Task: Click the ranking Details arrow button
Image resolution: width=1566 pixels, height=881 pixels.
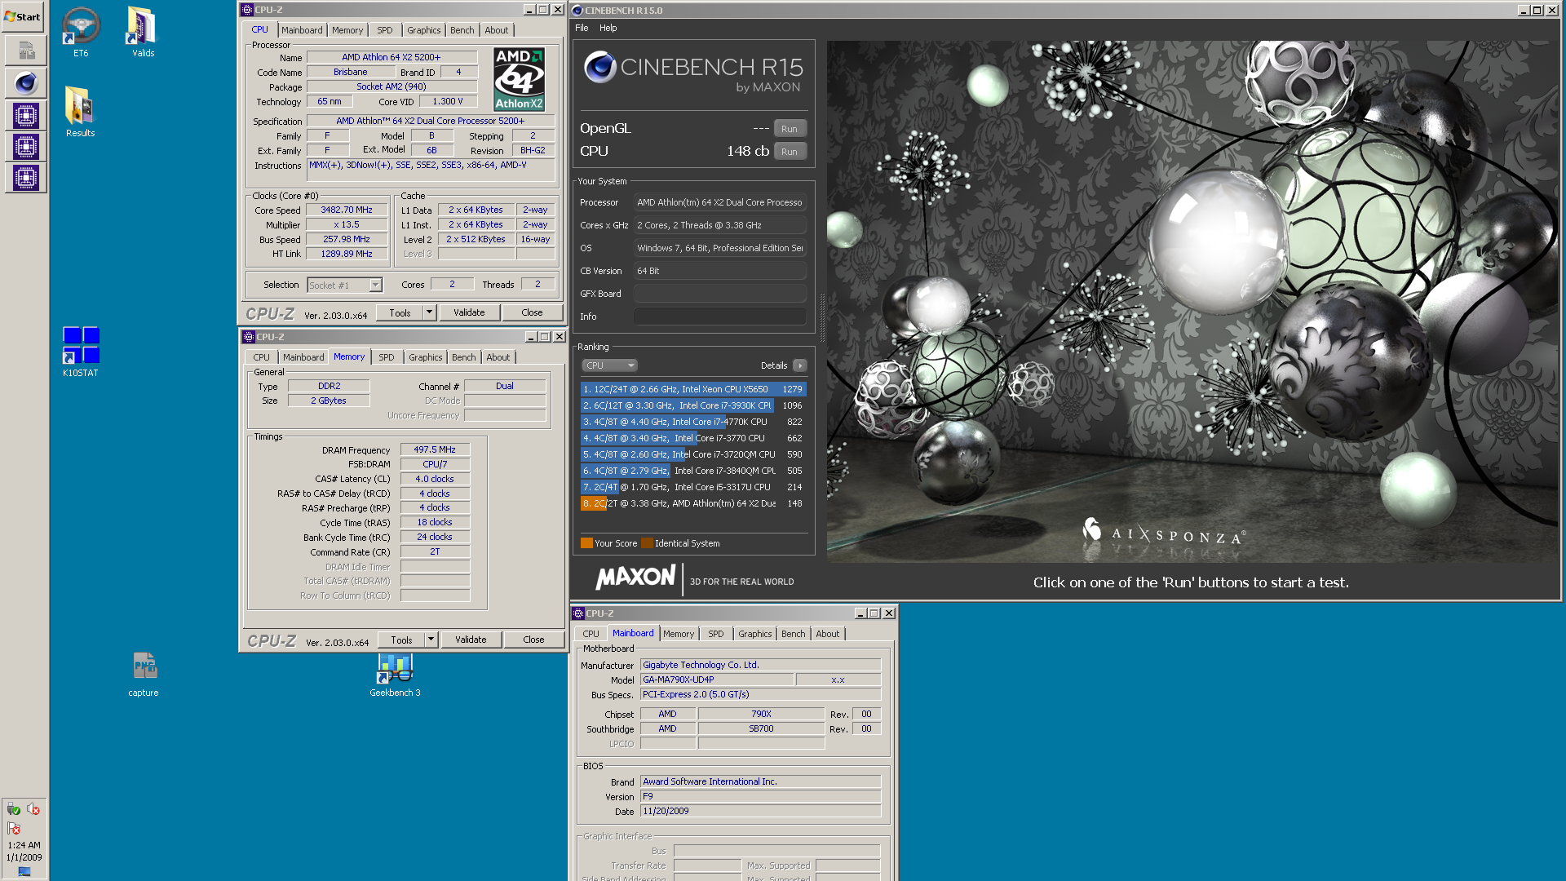Action: point(800,365)
